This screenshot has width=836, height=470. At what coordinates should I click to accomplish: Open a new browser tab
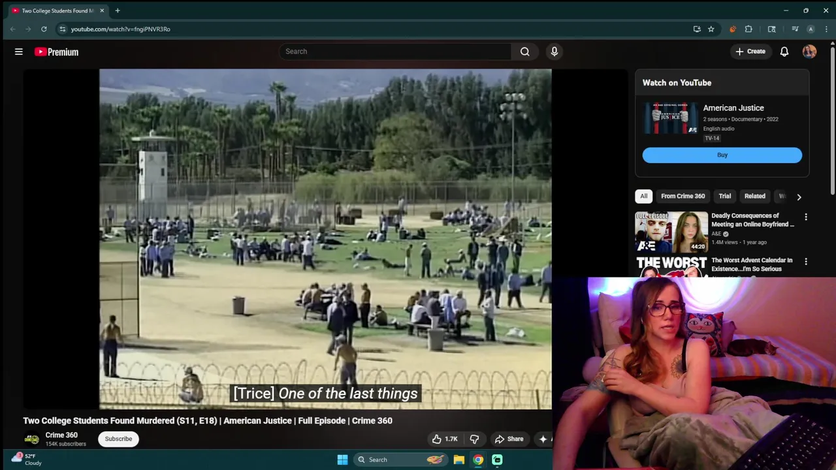click(x=118, y=10)
